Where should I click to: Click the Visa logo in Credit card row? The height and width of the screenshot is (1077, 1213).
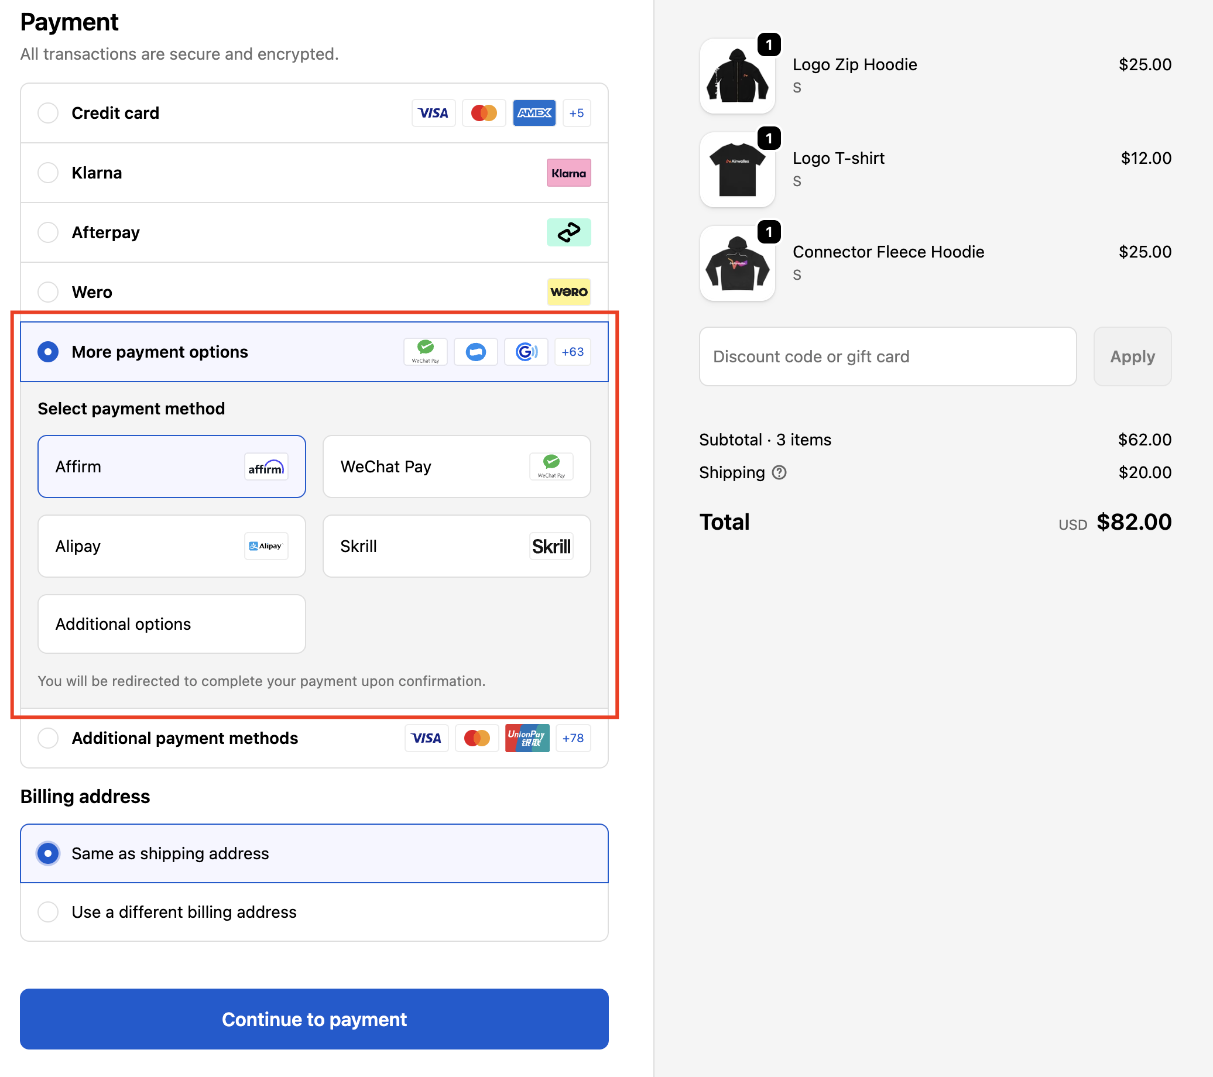433,113
